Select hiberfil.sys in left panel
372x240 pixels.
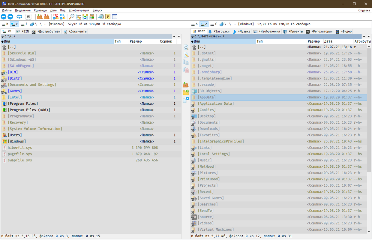click(x=91, y=148)
